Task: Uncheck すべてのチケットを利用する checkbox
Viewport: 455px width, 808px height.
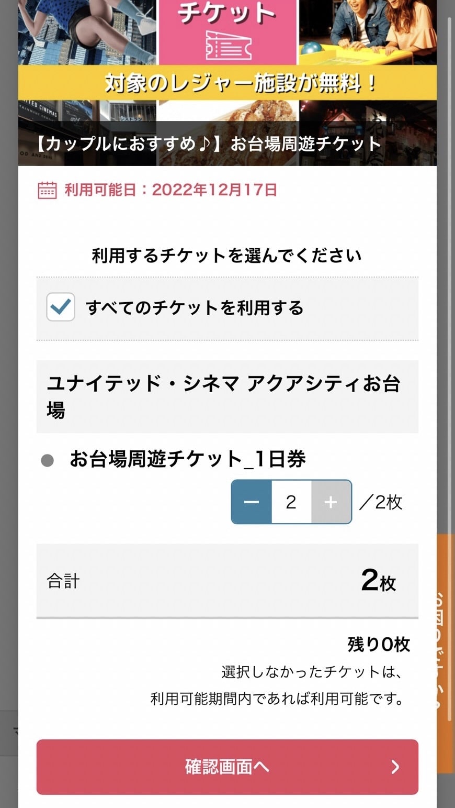Action: click(x=61, y=307)
